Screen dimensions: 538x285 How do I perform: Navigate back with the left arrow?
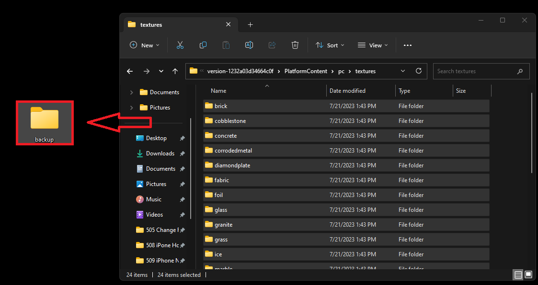130,71
